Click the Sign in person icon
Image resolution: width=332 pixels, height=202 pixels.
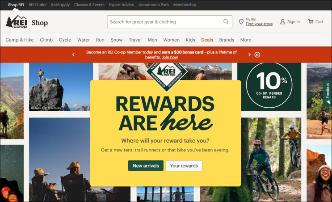(x=282, y=21)
